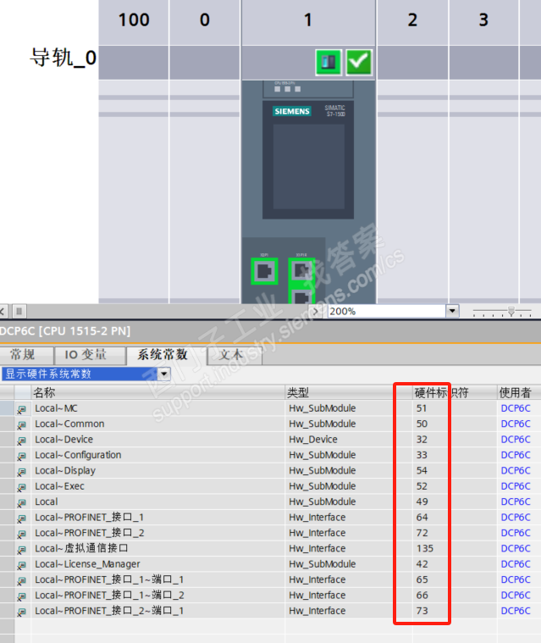Viewport: 541px width, 643px height.
Task: Adjust the zoom slider handle
Action: 511,311
